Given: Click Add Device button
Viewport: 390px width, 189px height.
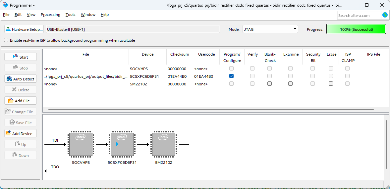Looking at the screenshot, I should click(x=21, y=133).
